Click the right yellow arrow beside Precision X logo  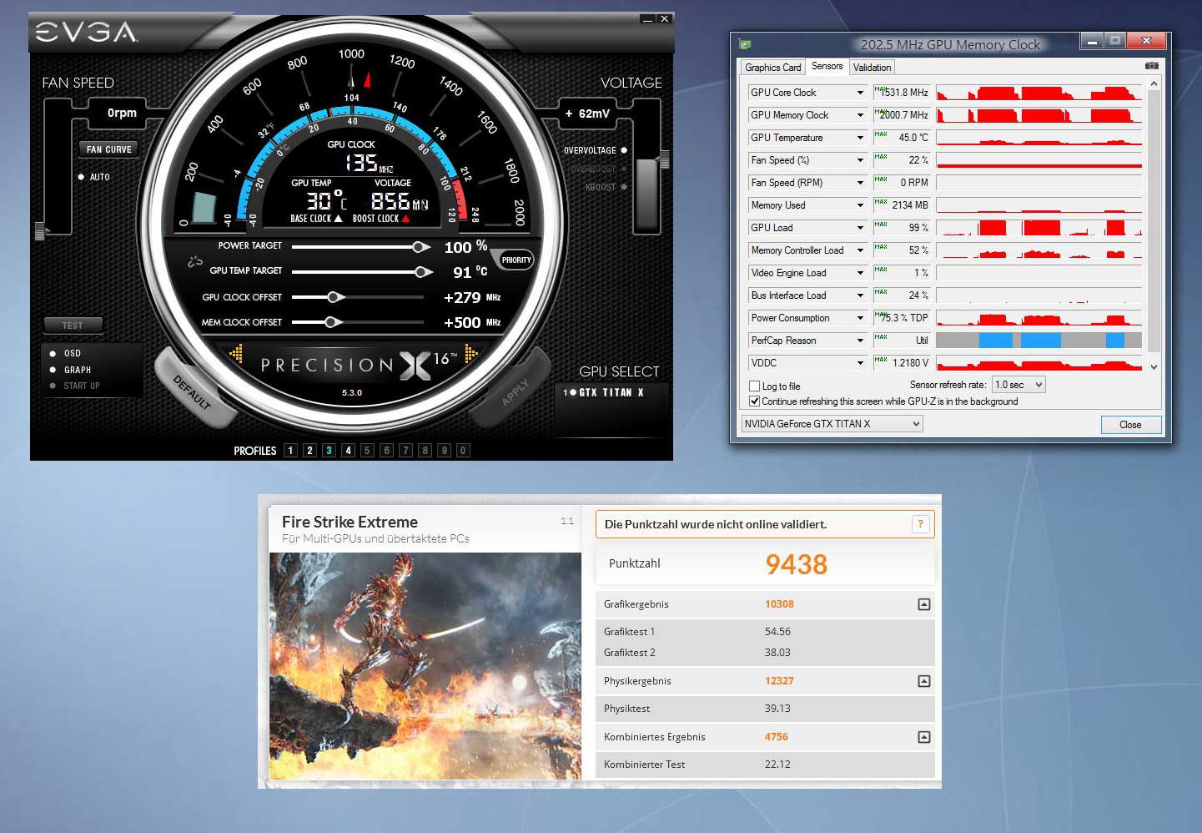click(x=471, y=355)
